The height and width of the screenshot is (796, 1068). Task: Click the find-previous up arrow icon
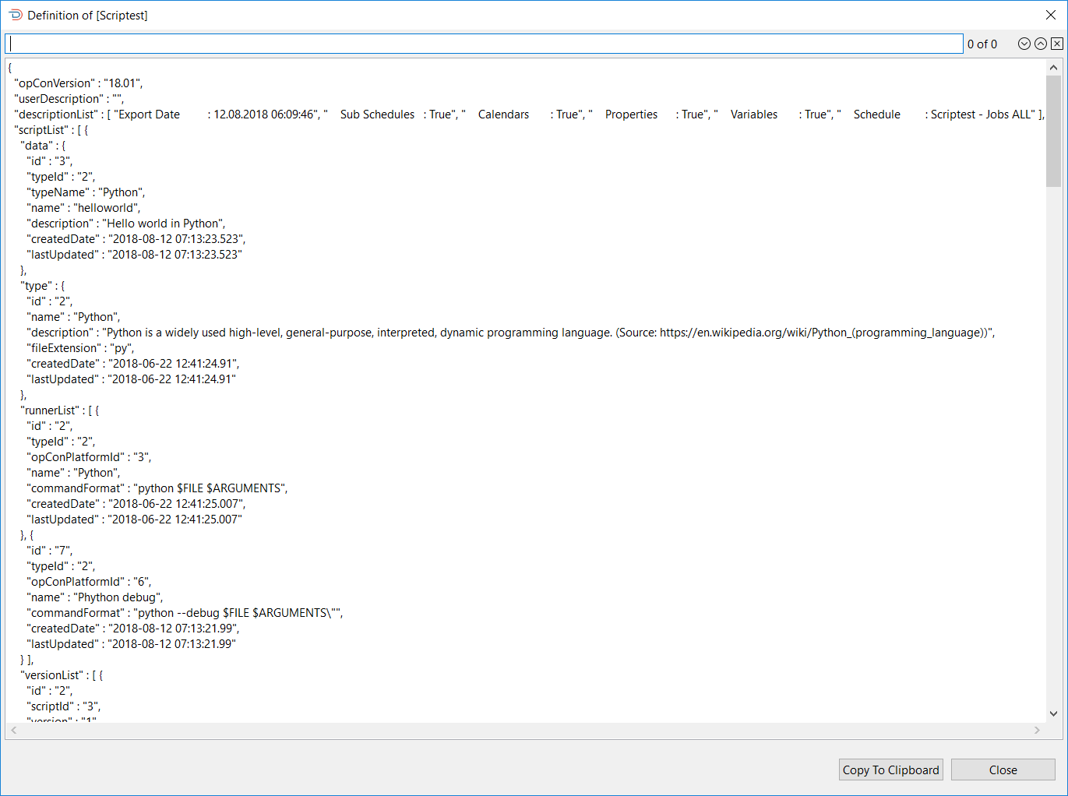1041,44
